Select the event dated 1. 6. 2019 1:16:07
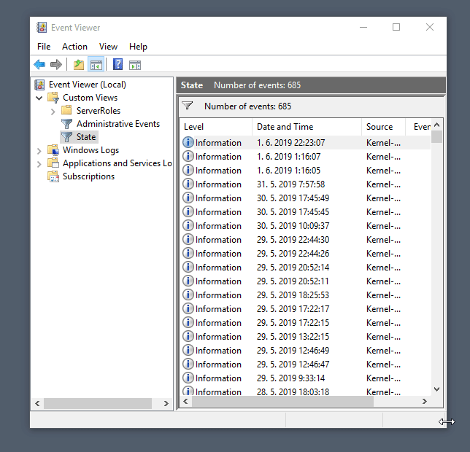 (306, 156)
